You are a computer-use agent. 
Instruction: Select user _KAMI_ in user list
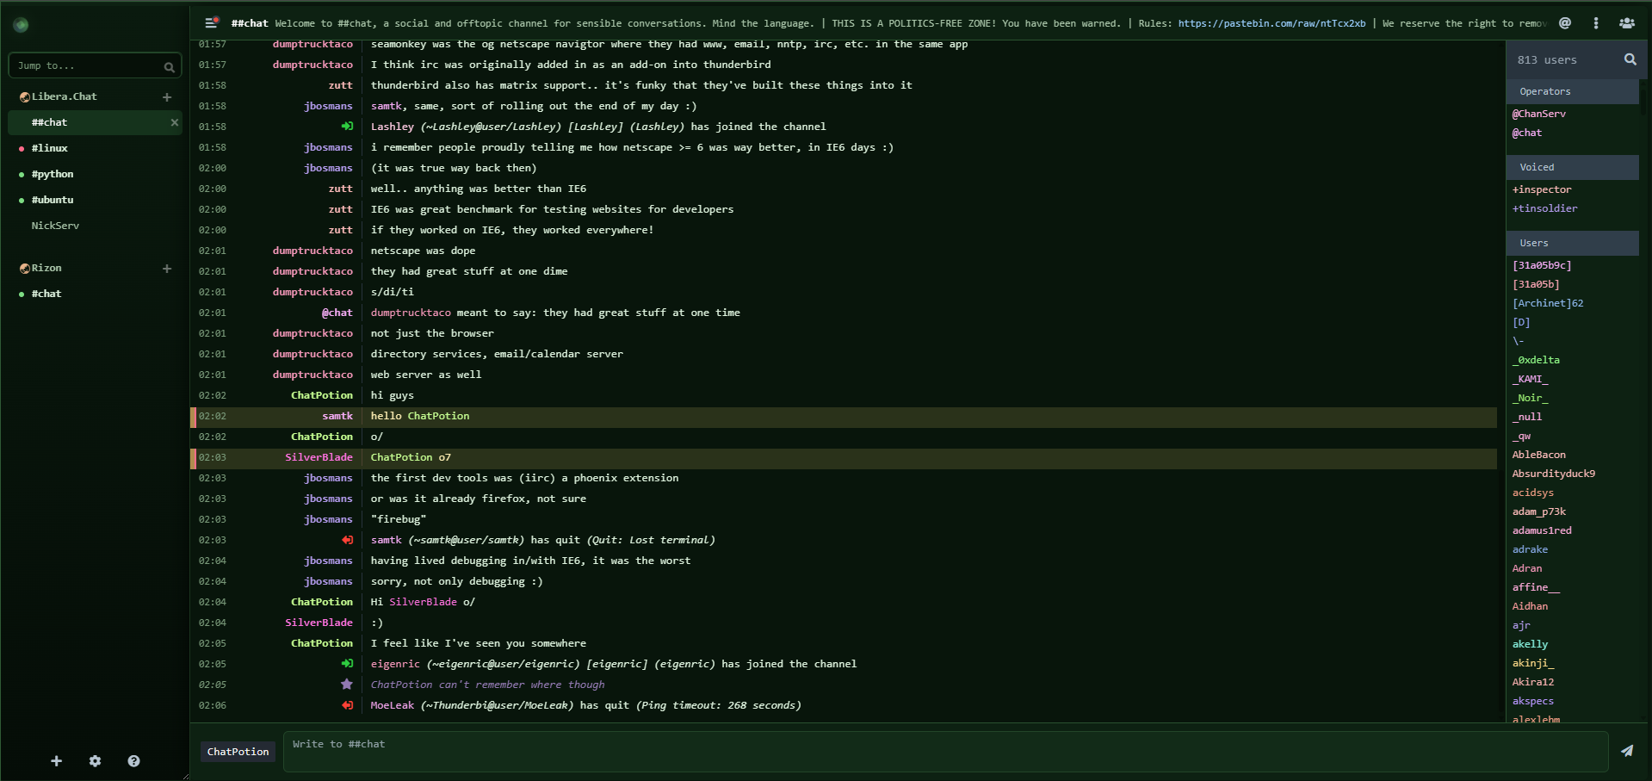tap(1530, 379)
